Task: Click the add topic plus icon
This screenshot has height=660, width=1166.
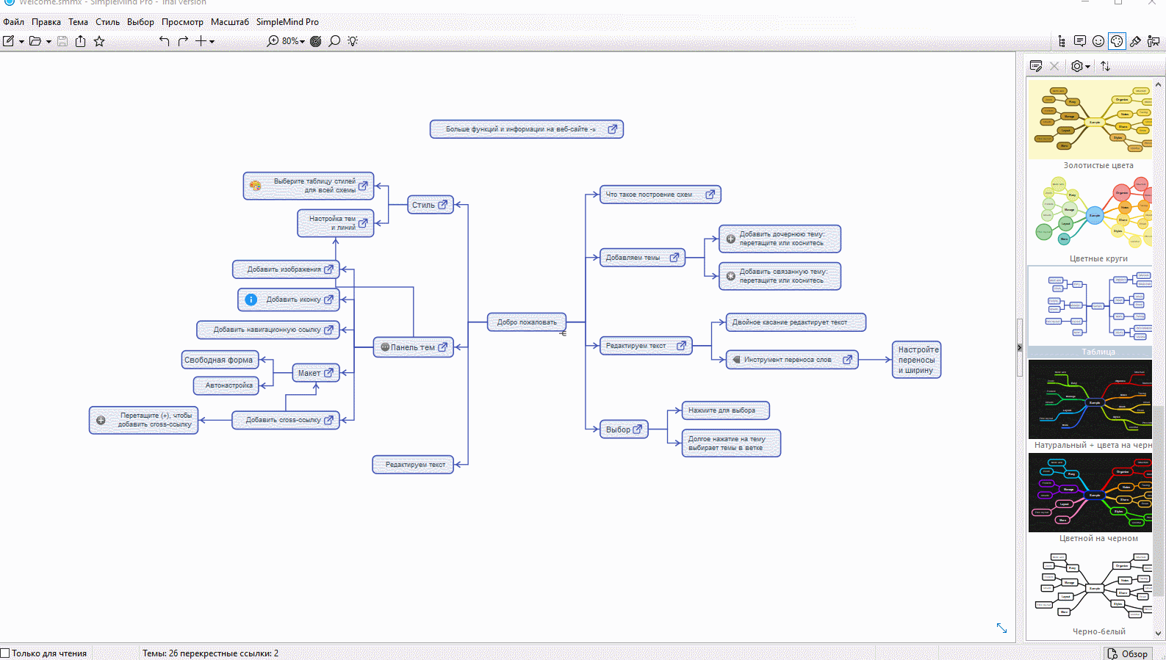Action: tap(201, 41)
